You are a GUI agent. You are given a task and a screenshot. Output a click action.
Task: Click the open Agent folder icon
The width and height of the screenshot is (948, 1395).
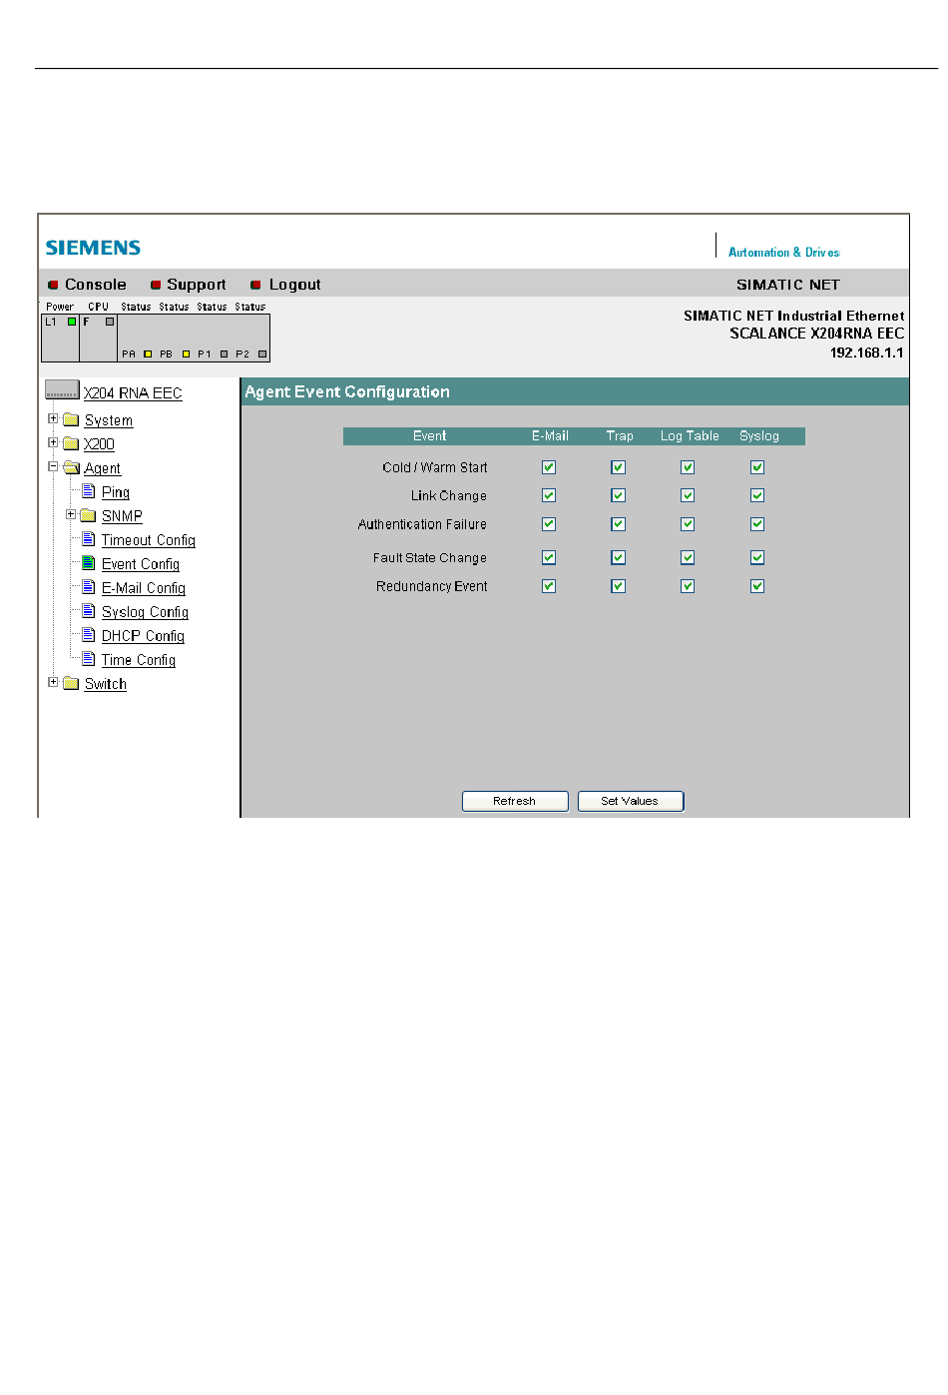click(72, 467)
